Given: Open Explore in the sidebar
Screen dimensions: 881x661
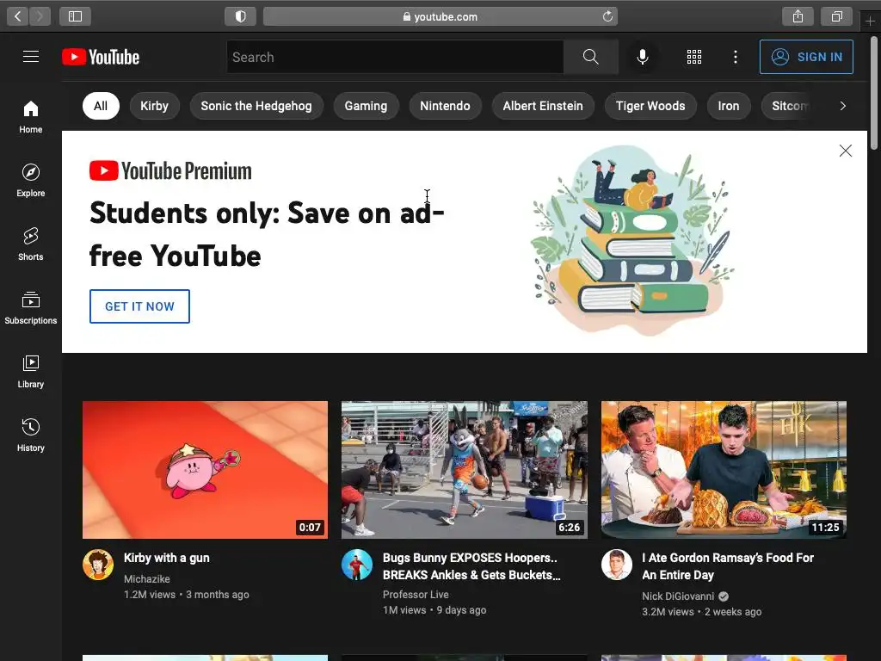Looking at the screenshot, I should [x=31, y=181].
